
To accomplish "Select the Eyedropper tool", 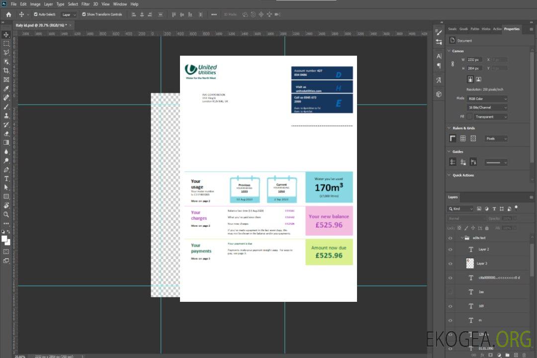I will (6, 89).
